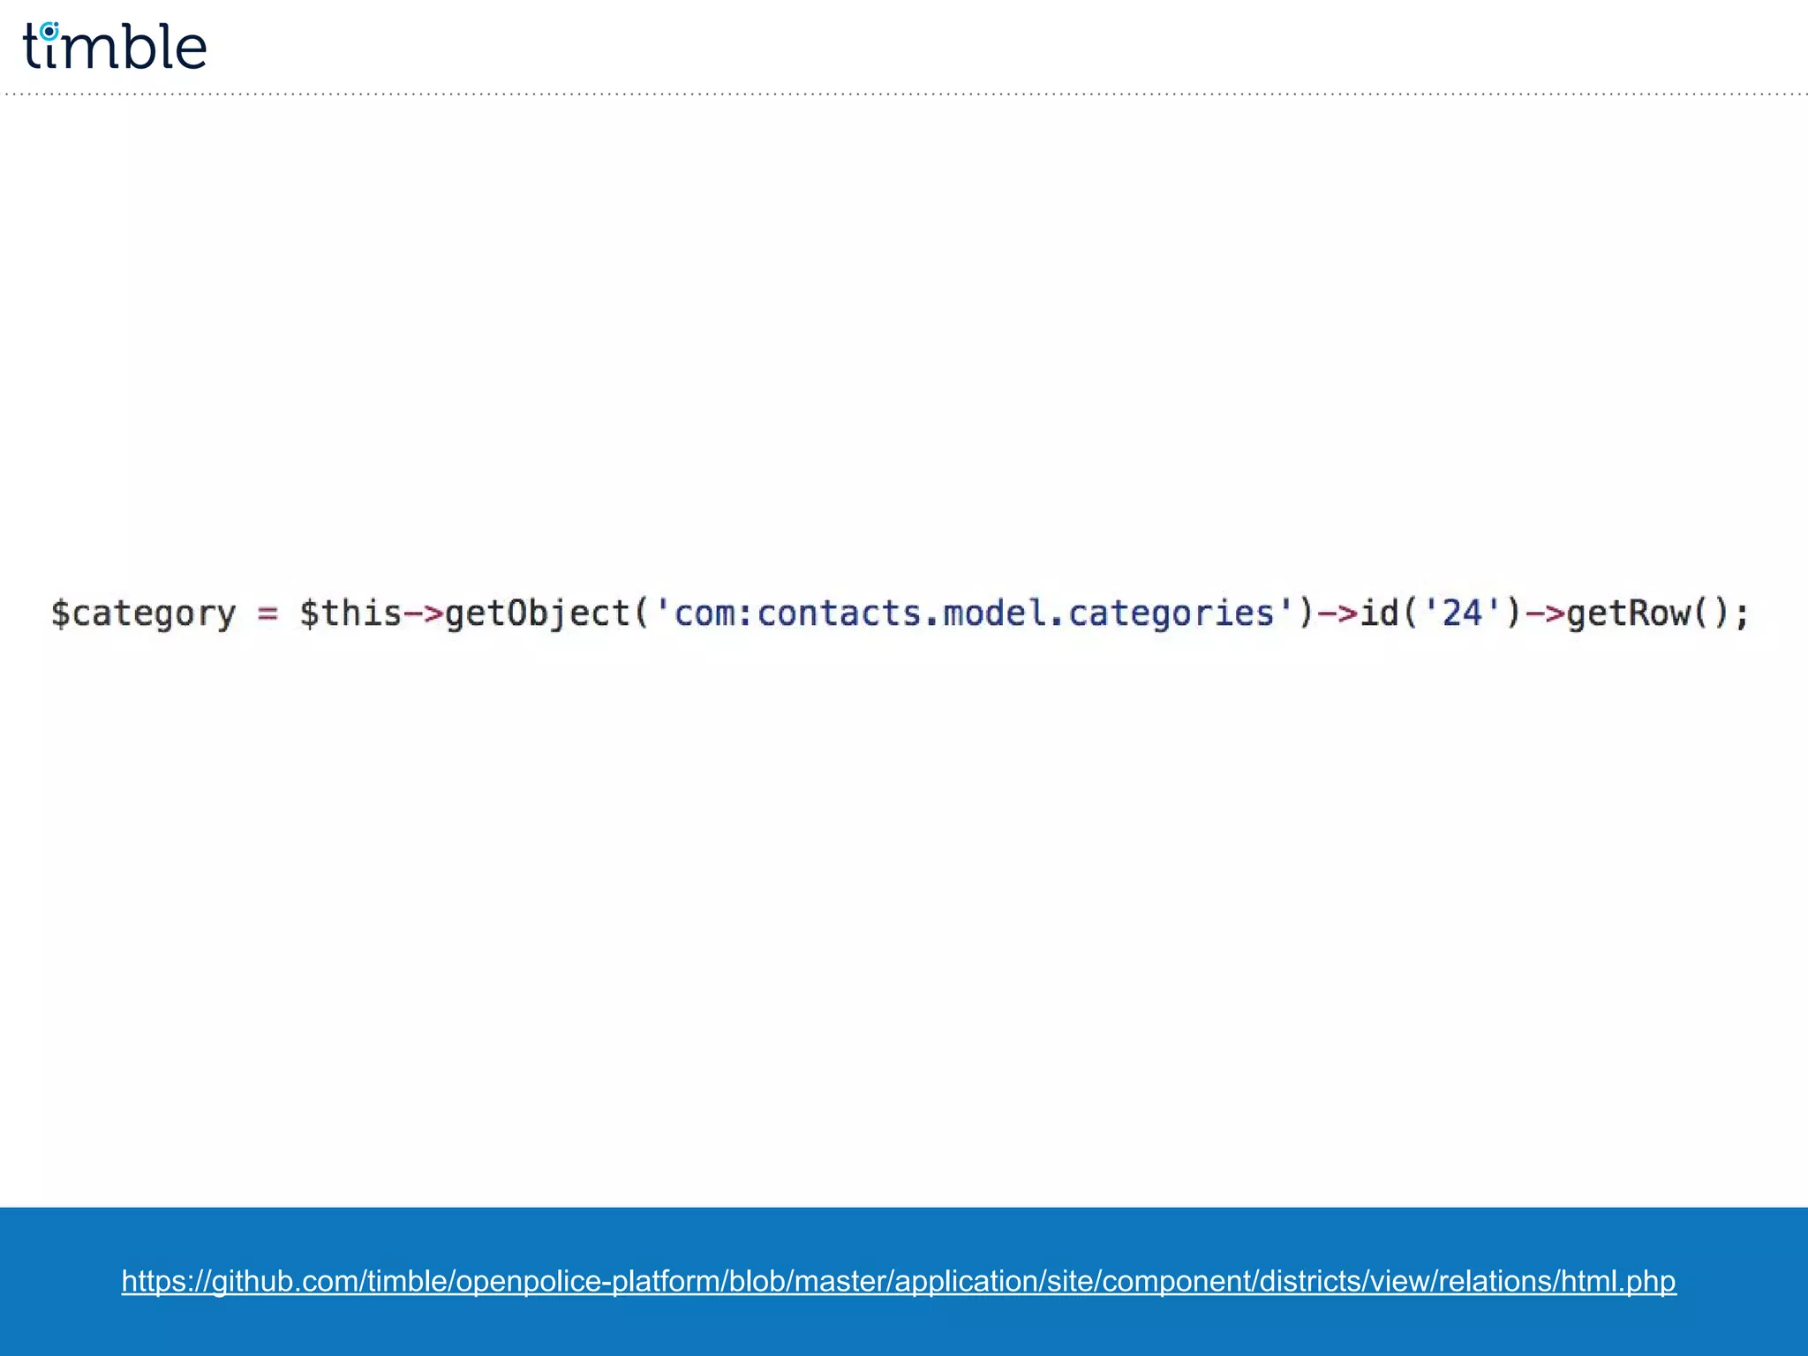Click the blue dot over the logo's i
This screenshot has height=1356, width=1808.
click(x=49, y=31)
